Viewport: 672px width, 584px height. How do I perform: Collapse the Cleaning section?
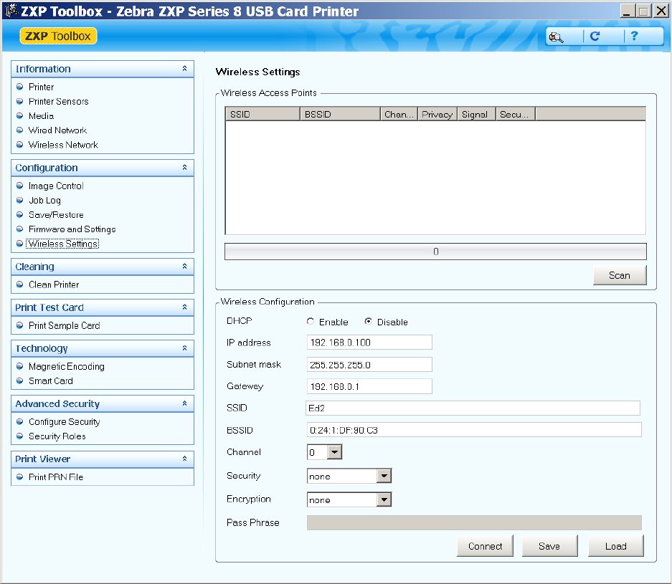tap(184, 267)
